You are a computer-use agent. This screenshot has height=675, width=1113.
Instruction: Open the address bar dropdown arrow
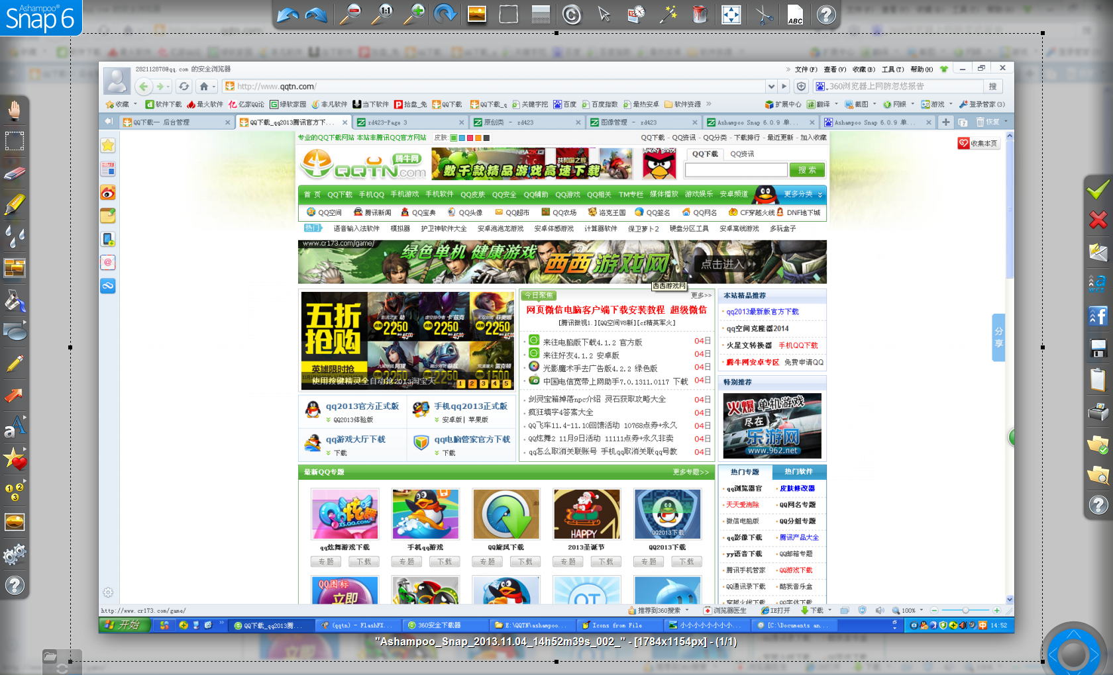tap(771, 86)
